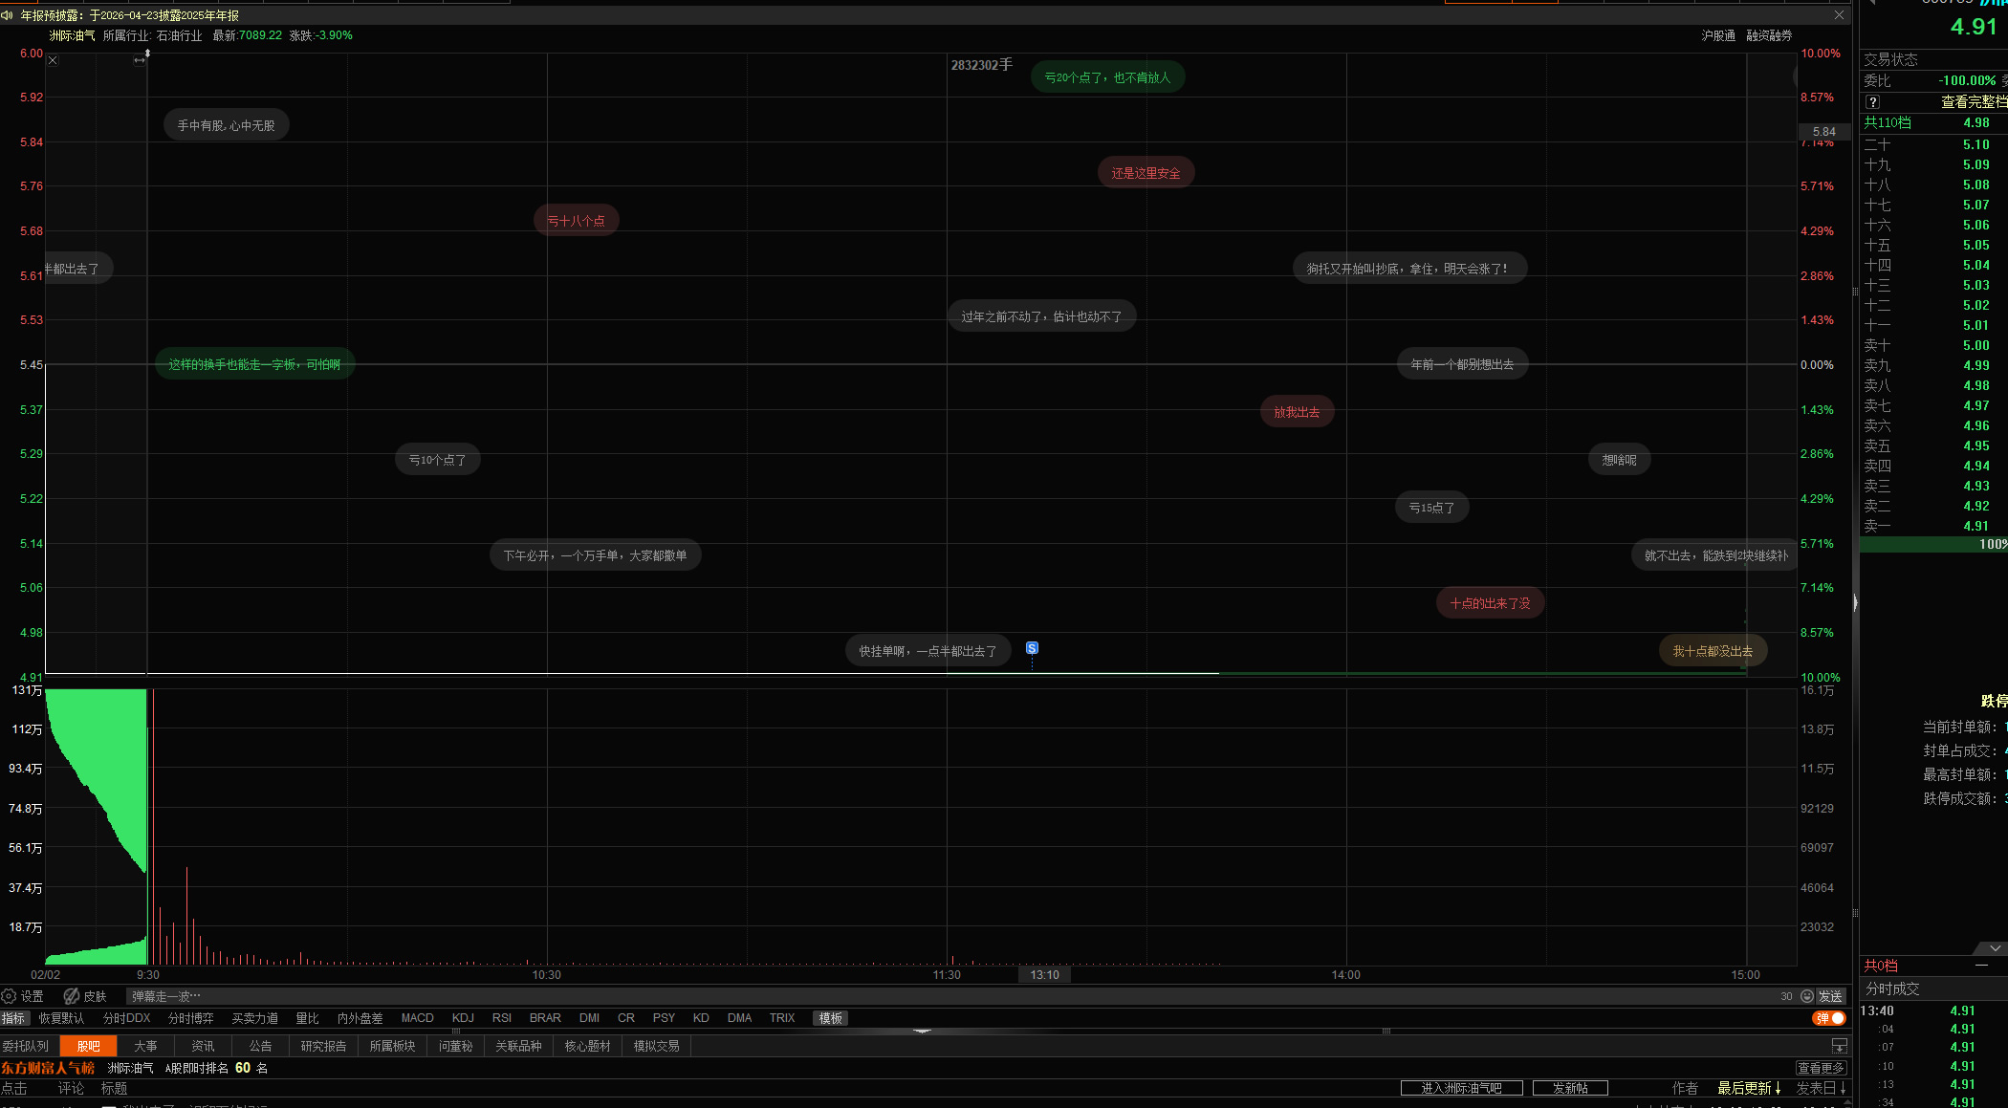Expand the chevron above 共0档
This screenshot has height=1108, width=2008.
tap(1995, 948)
